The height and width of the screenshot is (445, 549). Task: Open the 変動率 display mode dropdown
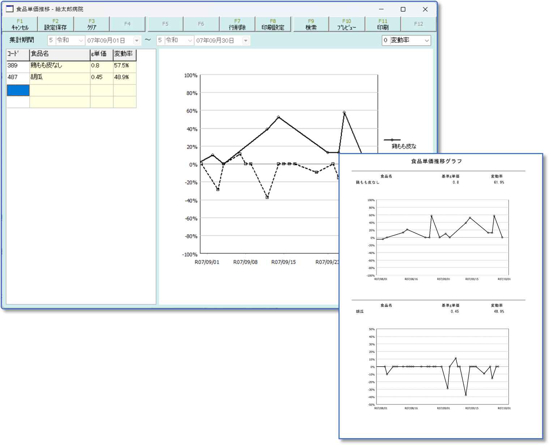click(x=426, y=40)
